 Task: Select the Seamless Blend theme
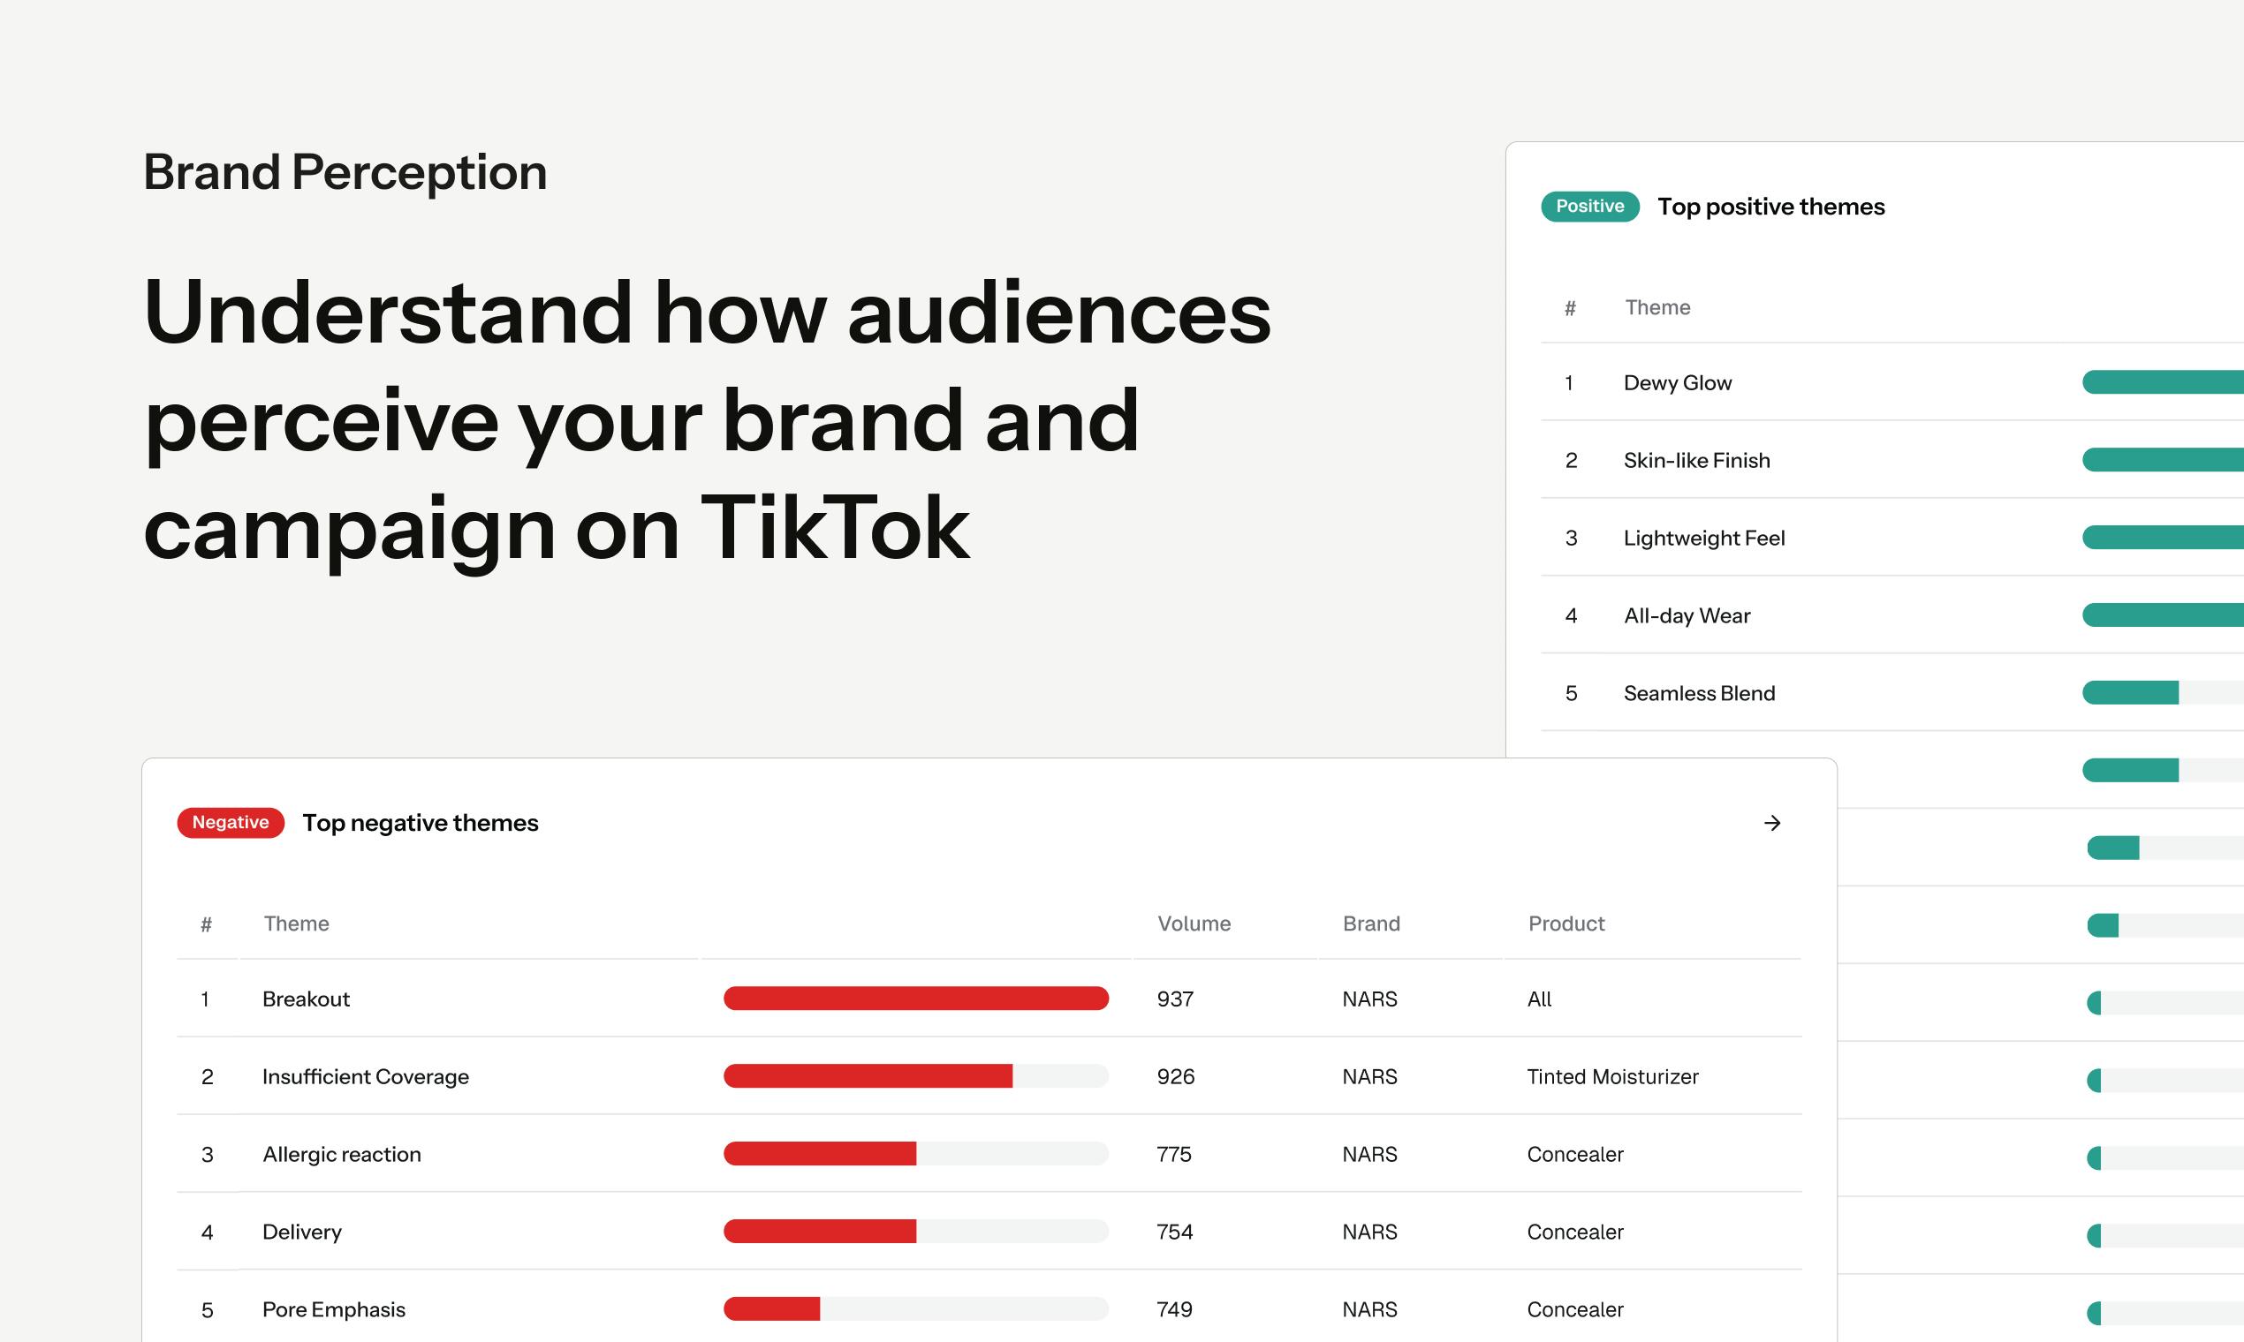pyautogui.click(x=1699, y=694)
